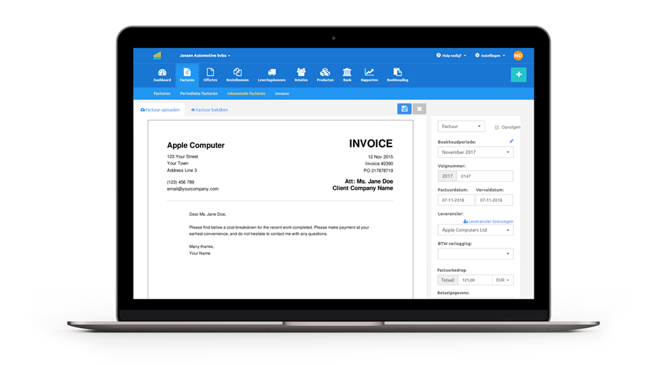Cancel with the grey X button

point(419,109)
